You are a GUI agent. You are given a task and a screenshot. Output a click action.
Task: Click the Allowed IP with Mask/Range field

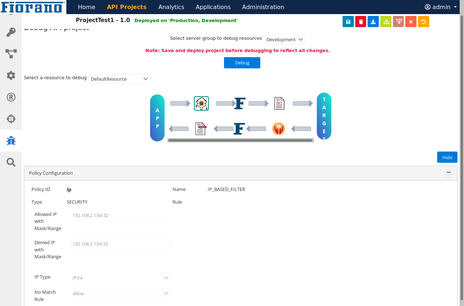coord(121,216)
